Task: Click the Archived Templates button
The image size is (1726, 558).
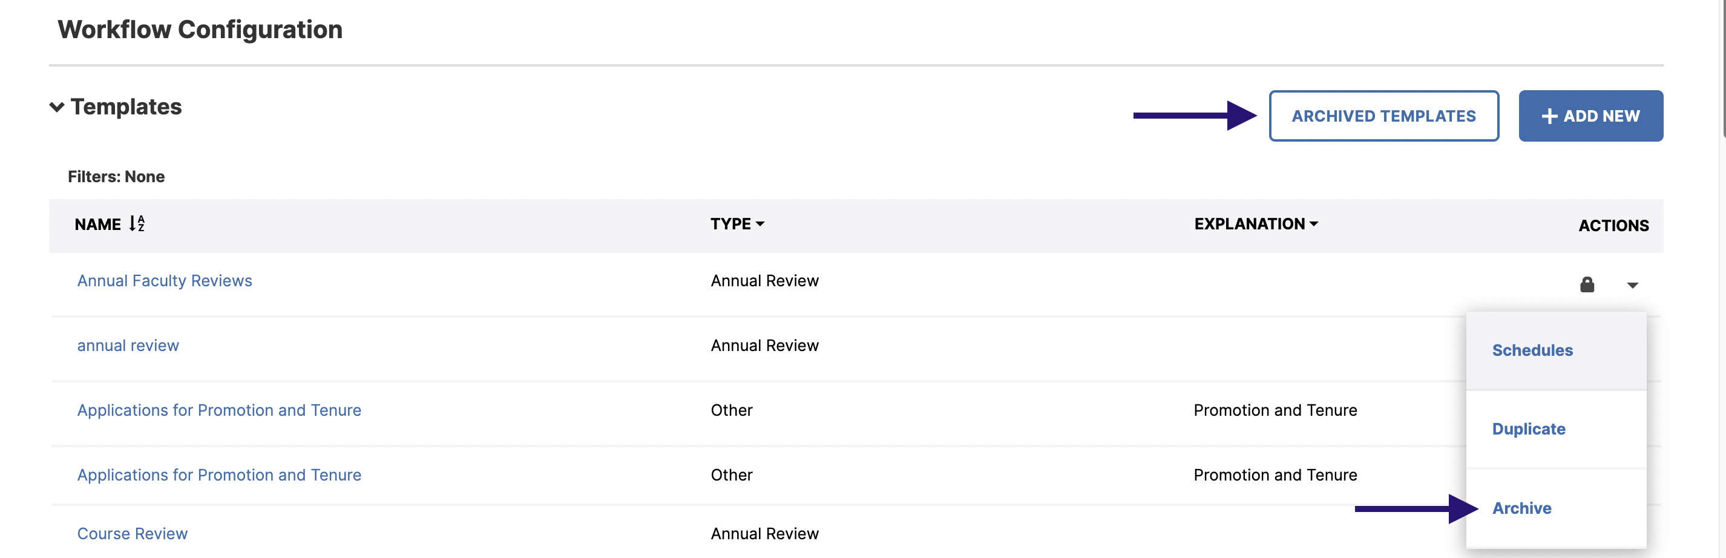Action: [1383, 116]
